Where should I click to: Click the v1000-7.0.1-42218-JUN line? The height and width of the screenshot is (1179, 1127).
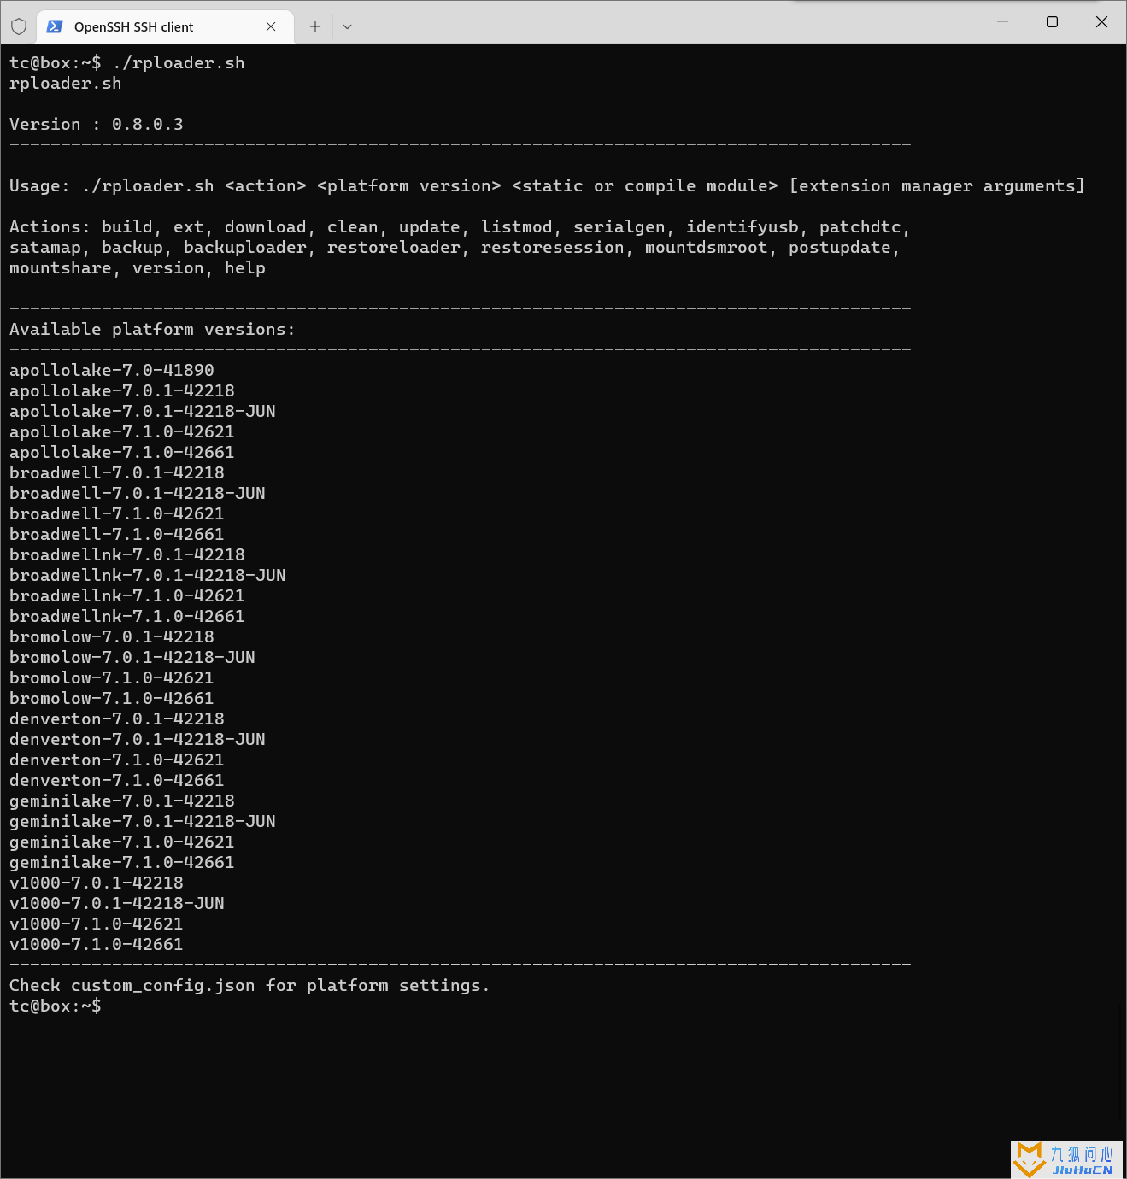tap(117, 903)
